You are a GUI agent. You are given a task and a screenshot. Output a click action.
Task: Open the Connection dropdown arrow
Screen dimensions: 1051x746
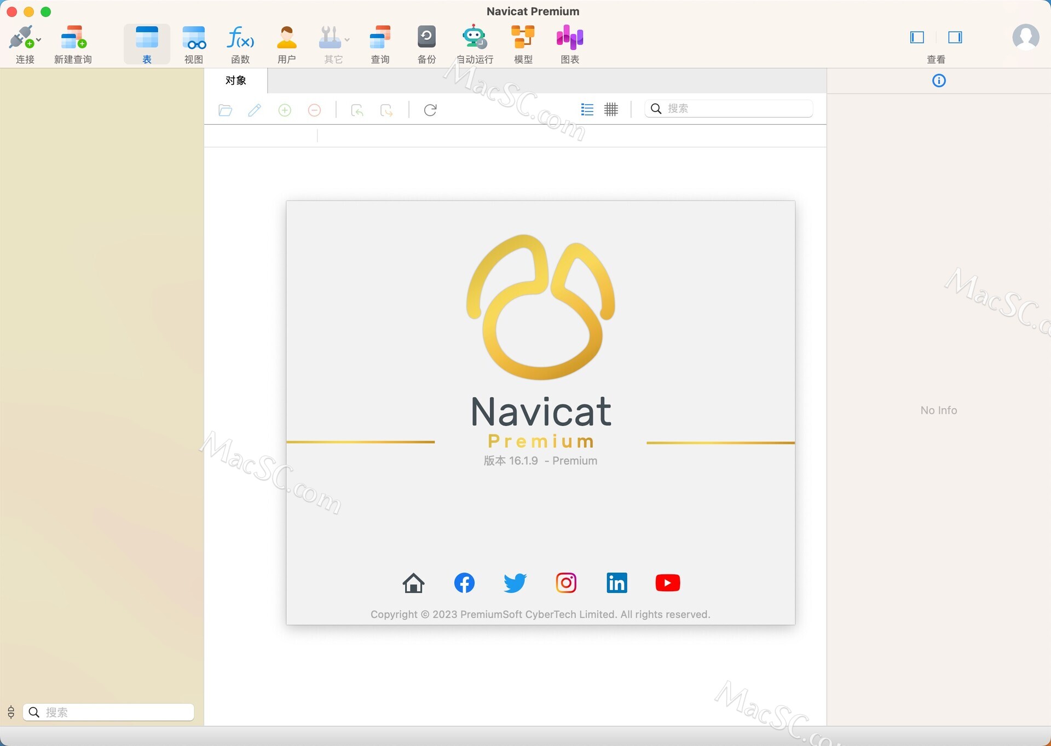pos(38,40)
